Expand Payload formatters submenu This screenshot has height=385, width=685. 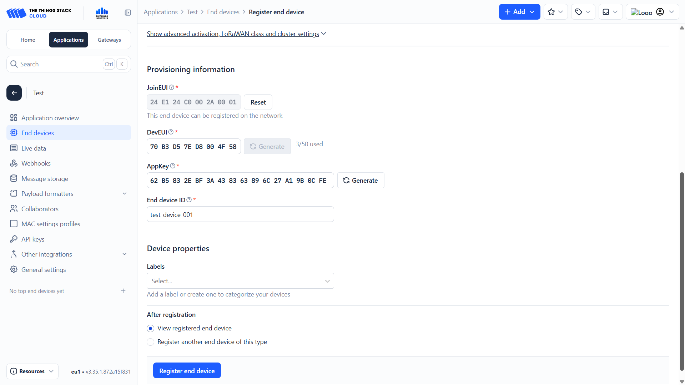click(x=125, y=194)
